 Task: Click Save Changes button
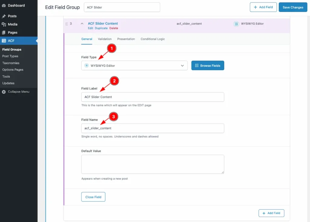click(292, 7)
